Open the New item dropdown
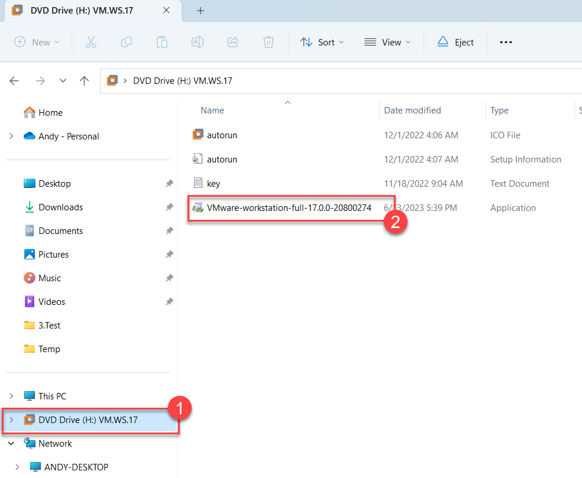This screenshot has height=478, width=582. [37, 43]
